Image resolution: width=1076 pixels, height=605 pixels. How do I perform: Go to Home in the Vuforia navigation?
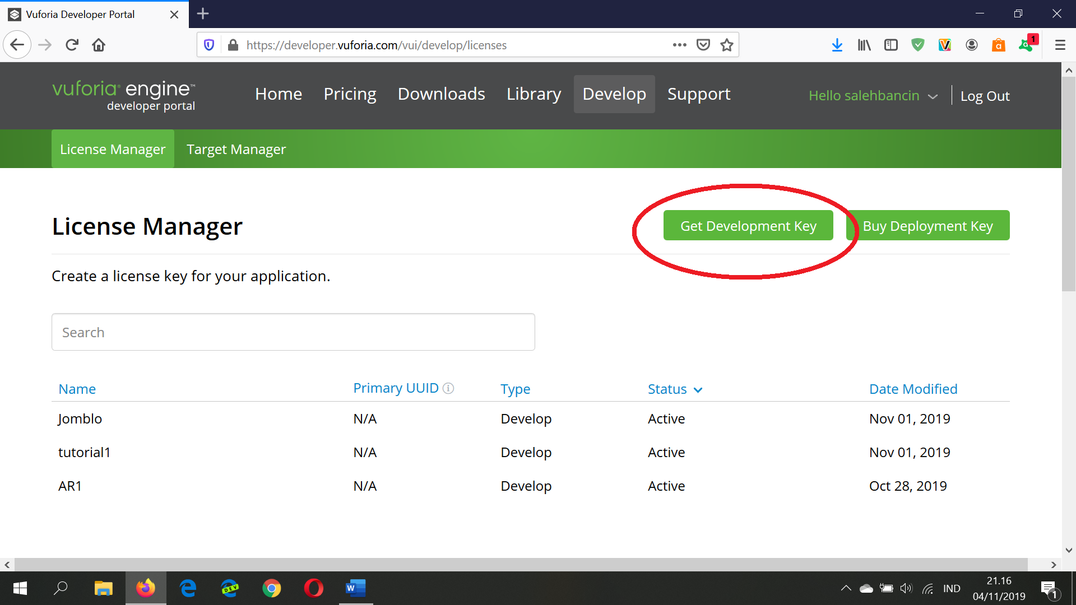click(279, 94)
